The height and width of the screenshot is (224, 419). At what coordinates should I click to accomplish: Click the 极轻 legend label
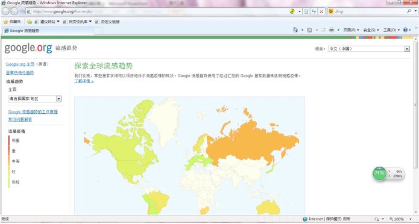16,182
